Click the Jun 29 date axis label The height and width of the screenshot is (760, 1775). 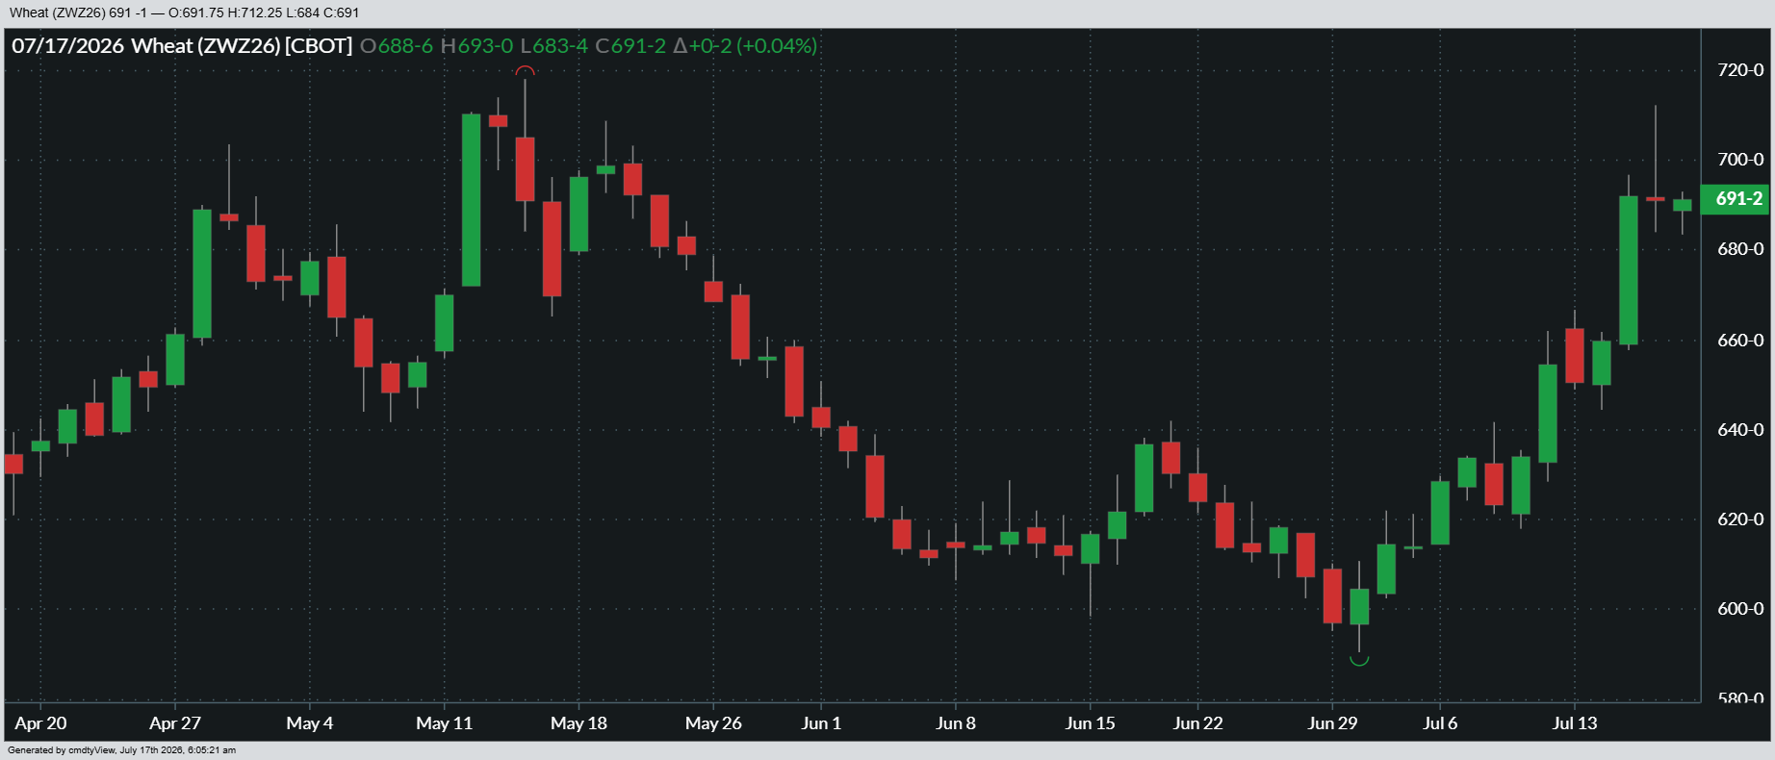tap(1332, 723)
